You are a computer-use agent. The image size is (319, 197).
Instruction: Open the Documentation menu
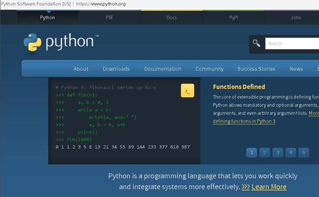click(x=163, y=69)
